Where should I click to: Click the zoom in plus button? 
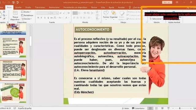pyautogui.click(x=191, y=108)
